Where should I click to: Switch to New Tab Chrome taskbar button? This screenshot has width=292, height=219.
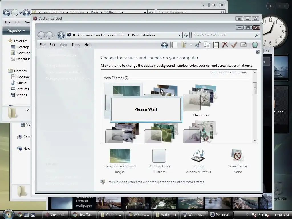click(83, 215)
